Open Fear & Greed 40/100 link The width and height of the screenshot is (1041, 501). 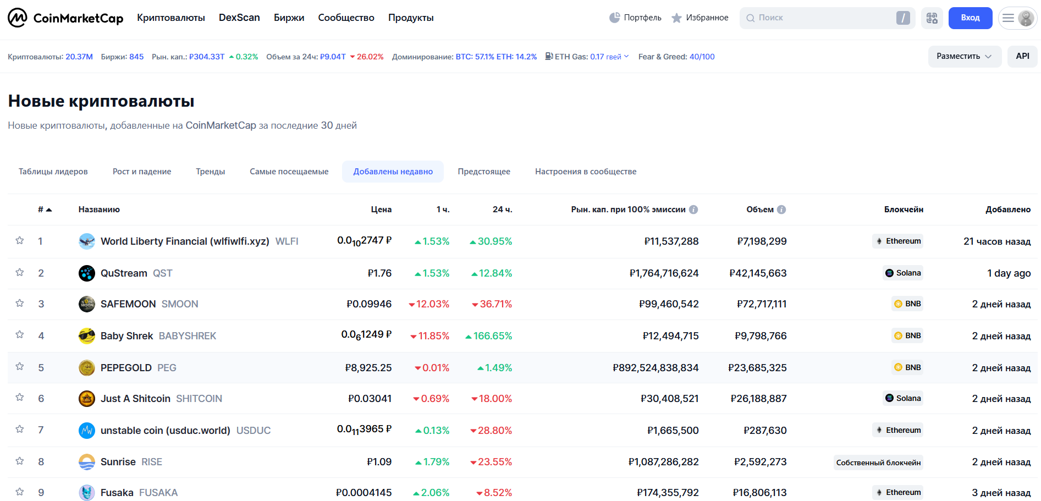click(702, 57)
